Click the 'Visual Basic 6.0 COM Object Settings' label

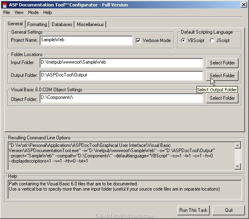pos(47,90)
